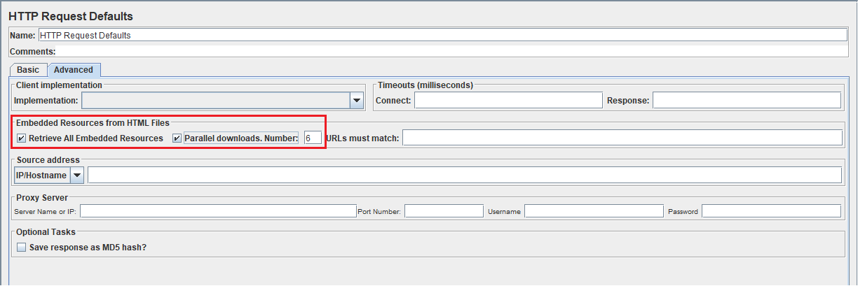Click the proxy Server Name or IP field
The width and height of the screenshot is (858, 286).
pos(218,211)
